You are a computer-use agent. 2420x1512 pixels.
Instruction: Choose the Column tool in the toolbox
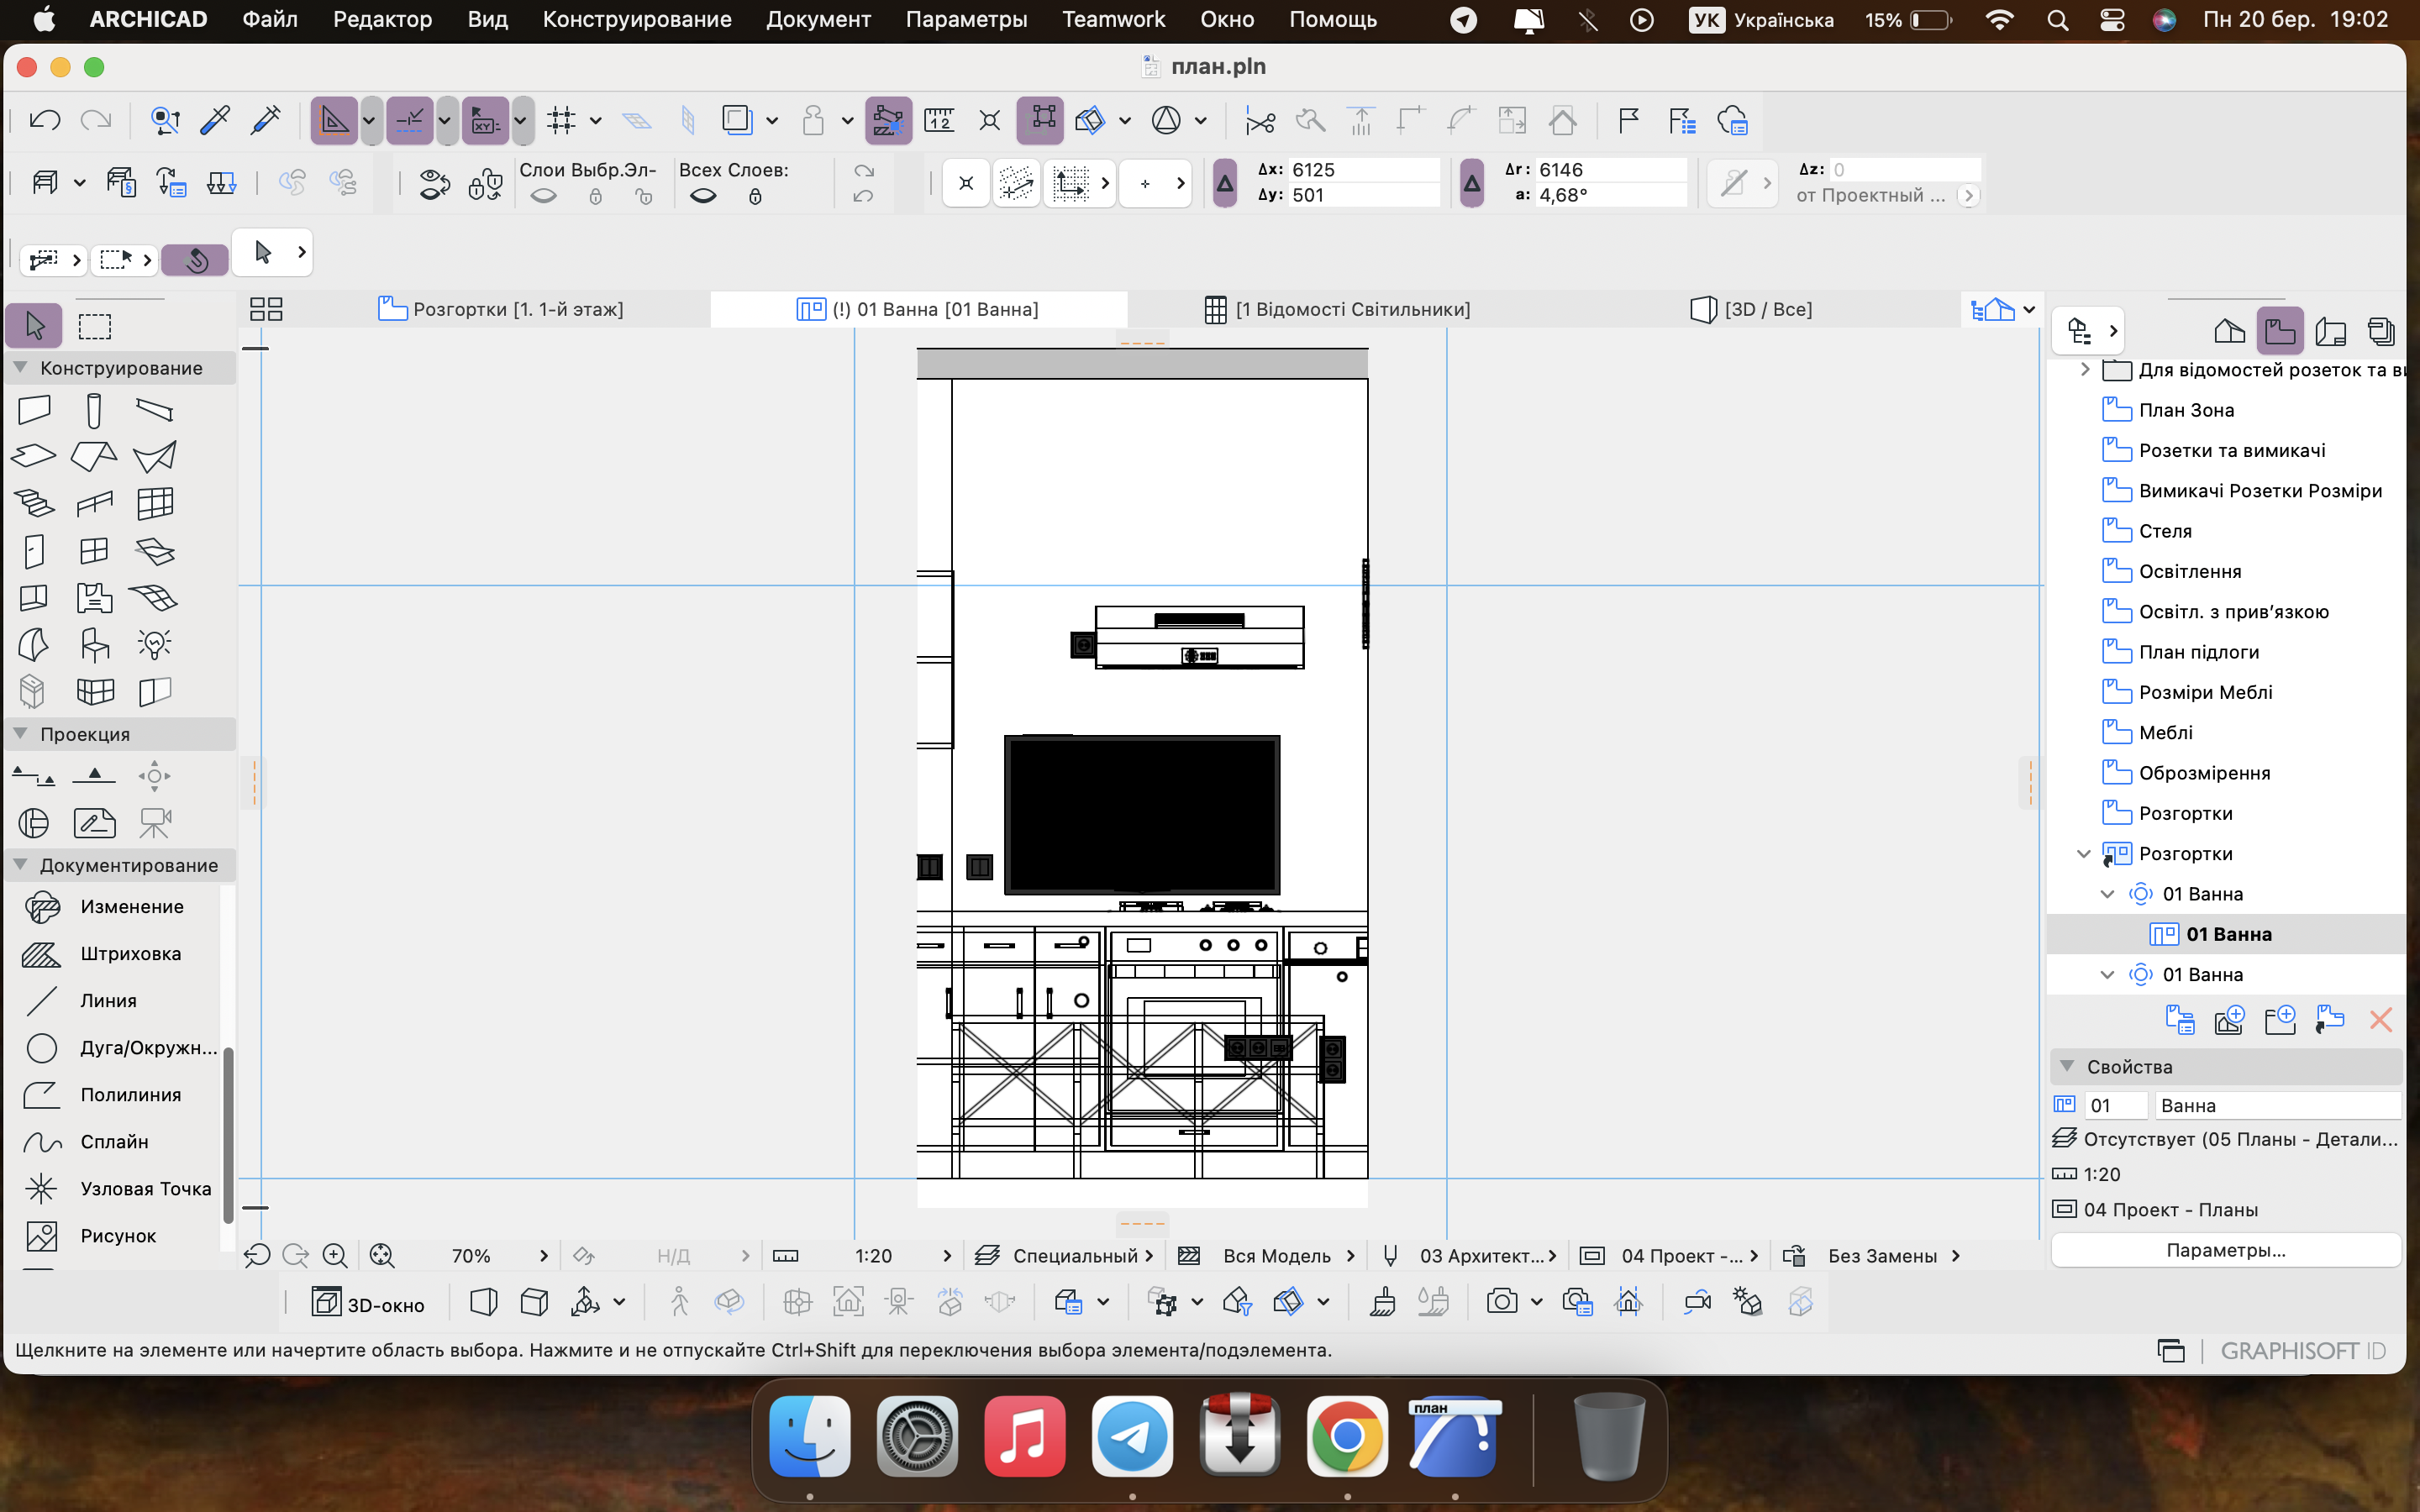tap(94, 410)
